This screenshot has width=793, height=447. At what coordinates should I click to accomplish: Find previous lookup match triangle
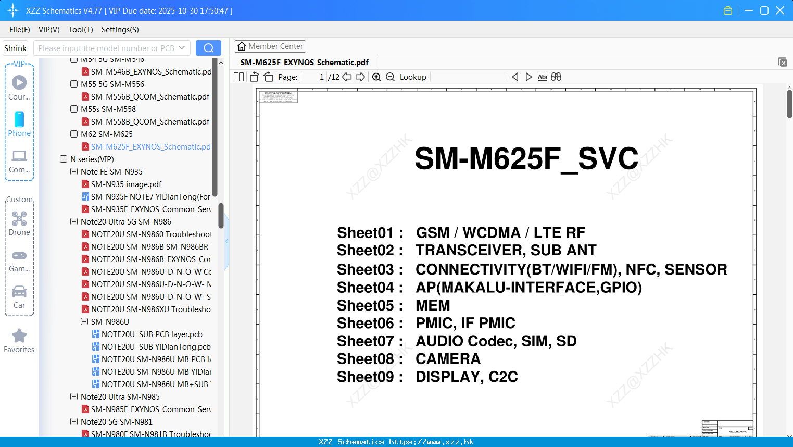pyautogui.click(x=515, y=77)
